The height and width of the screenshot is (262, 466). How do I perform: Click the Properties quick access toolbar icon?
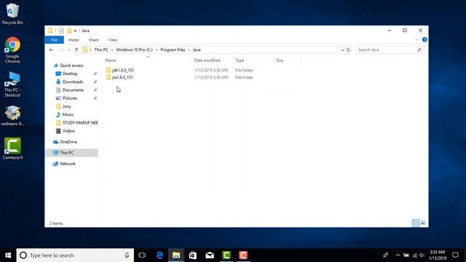[x=61, y=31]
